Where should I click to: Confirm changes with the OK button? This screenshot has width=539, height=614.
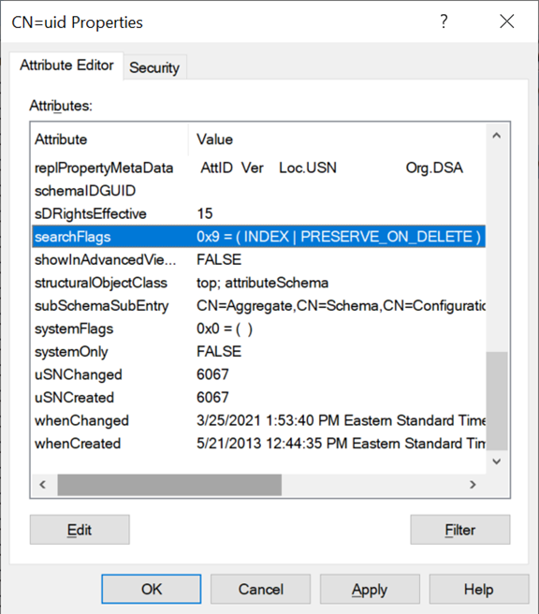pyautogui.click(x=152, y=589)
